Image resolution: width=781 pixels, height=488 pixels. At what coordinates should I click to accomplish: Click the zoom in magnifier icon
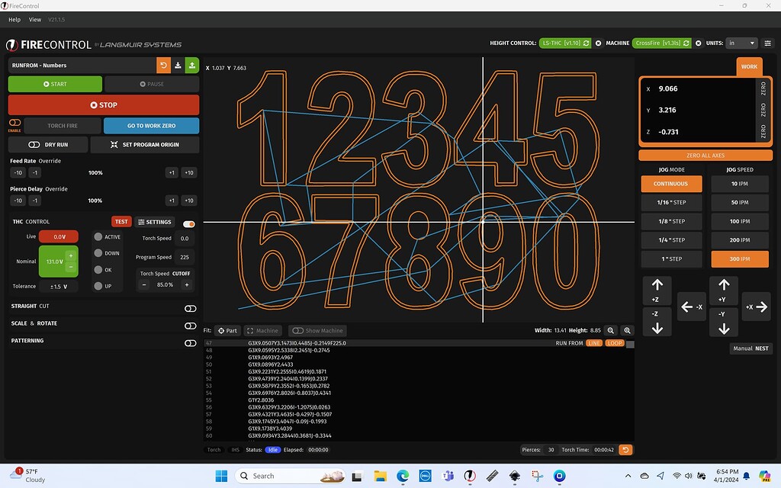(x=627, y=330)
